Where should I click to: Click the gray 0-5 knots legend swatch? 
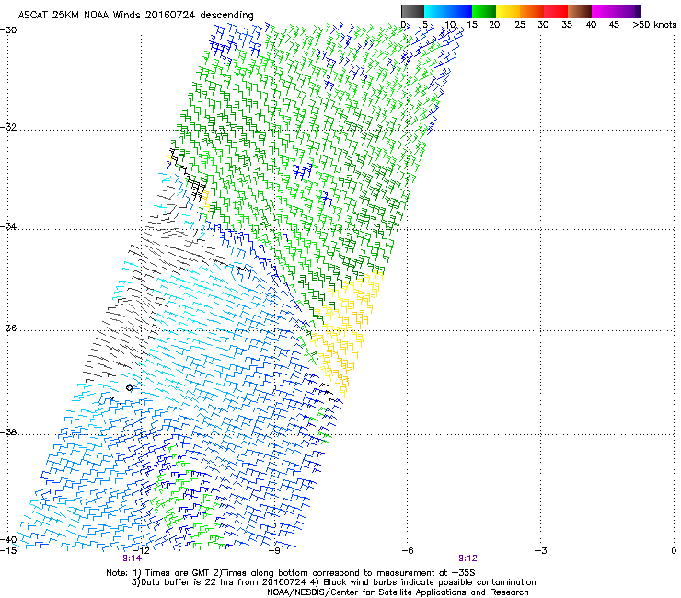412,11
